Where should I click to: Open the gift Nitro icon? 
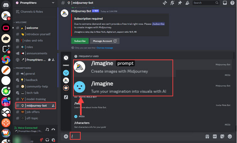[207, 136]
